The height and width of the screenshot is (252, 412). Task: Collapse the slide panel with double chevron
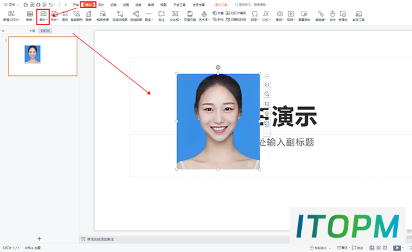3,31
